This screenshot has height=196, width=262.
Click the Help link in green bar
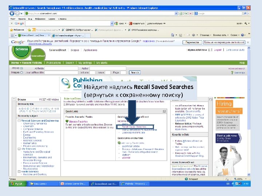coord(242,63)
